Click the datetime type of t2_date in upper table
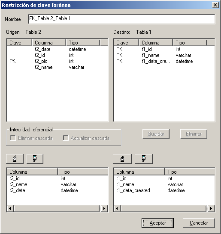 tap(77, 49)
